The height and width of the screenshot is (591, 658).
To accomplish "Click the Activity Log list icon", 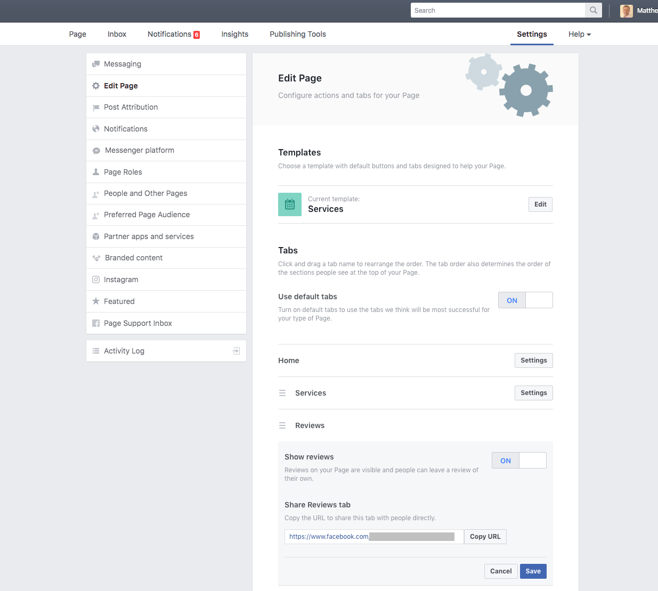I will [x=96, y=351].
